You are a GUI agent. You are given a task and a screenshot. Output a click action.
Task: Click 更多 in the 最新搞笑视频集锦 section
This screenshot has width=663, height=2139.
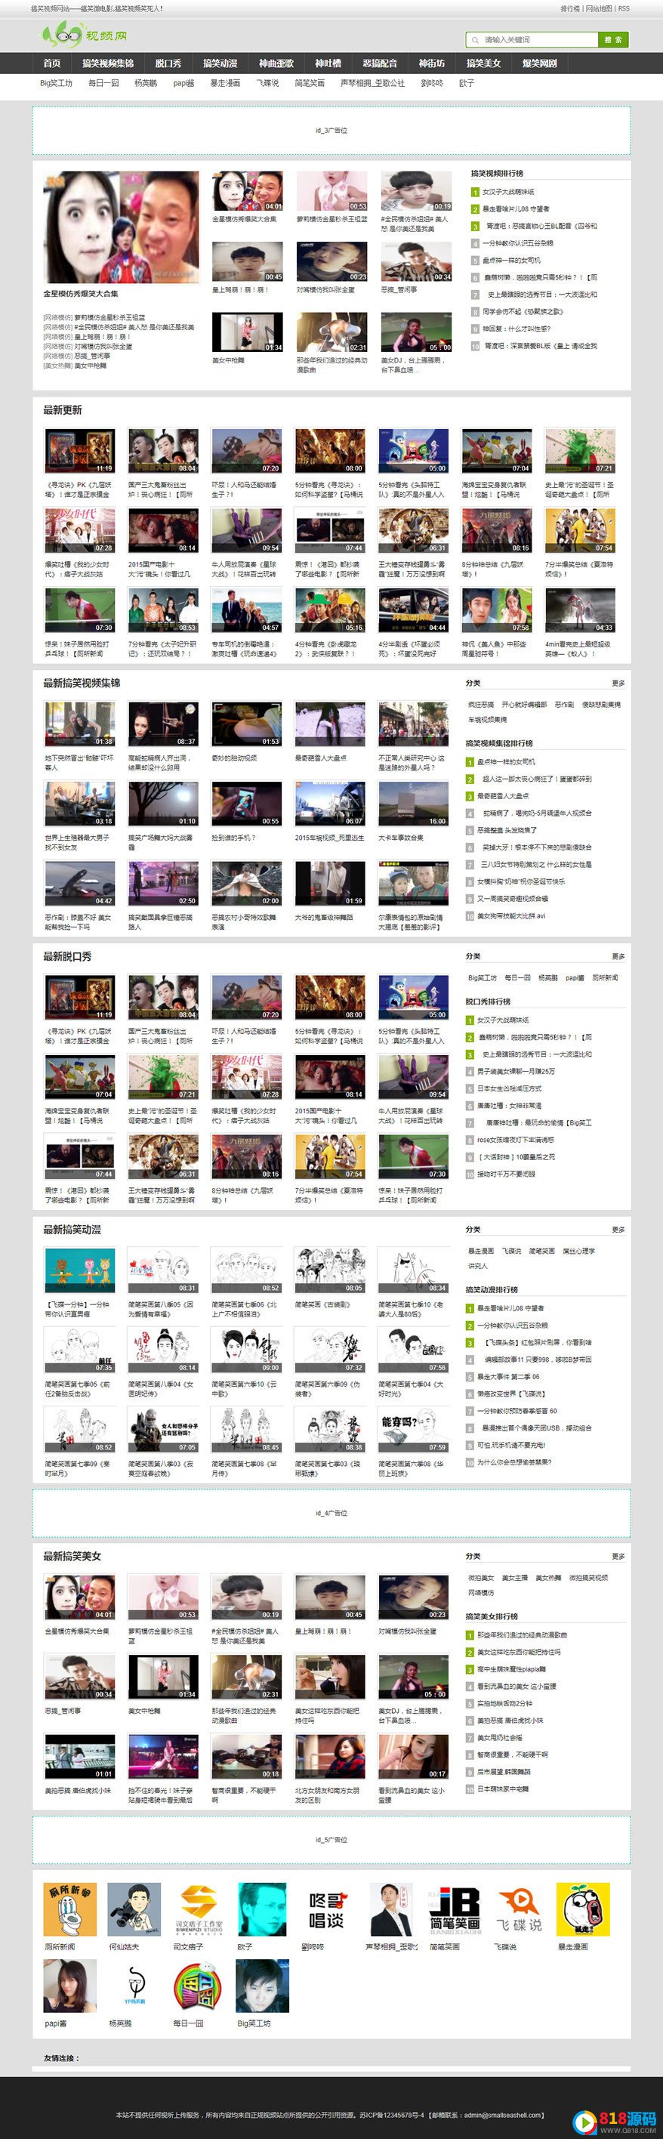coord(618,684)
